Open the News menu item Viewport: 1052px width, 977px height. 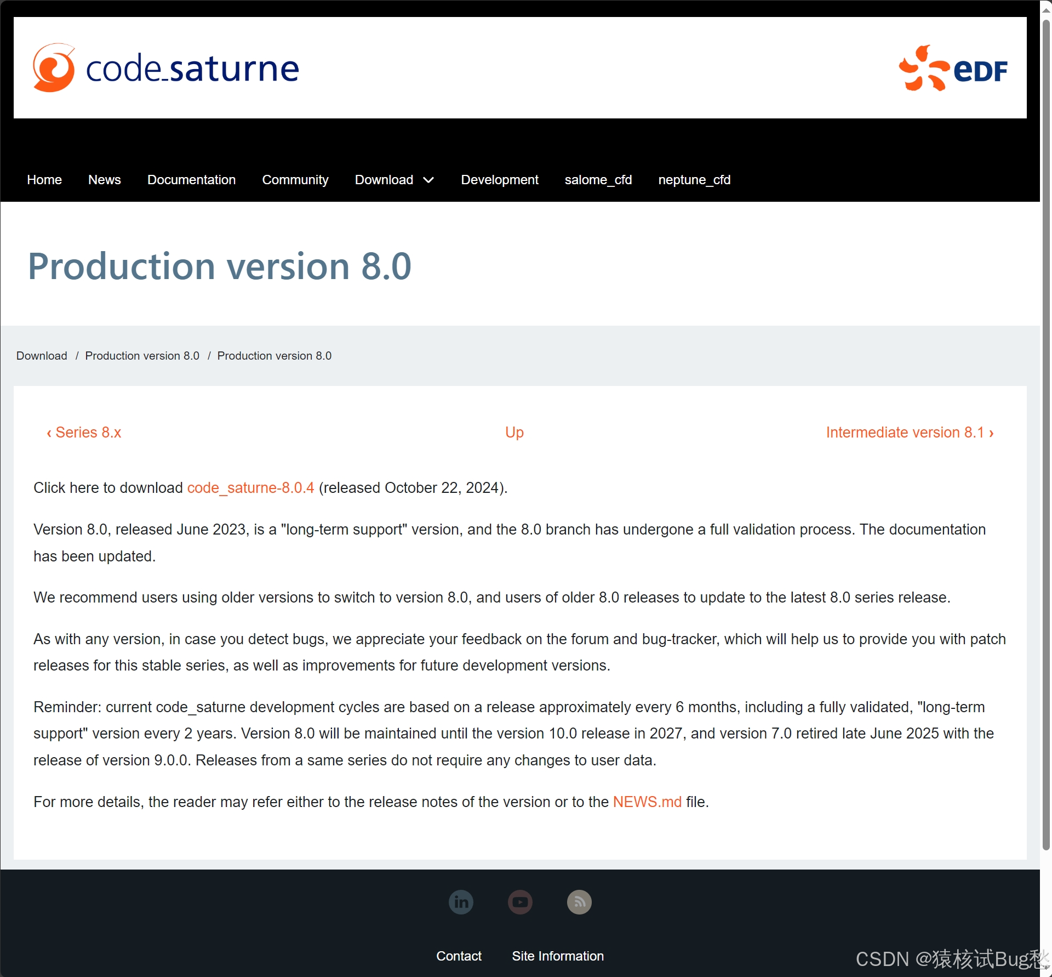coord(104,180)
